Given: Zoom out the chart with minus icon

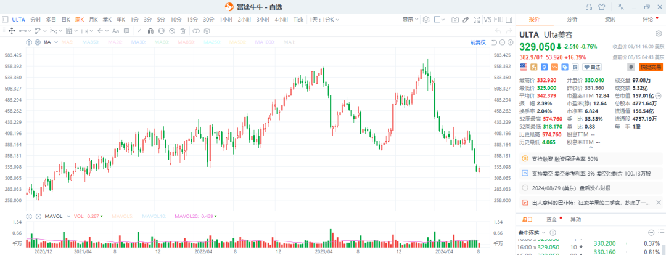Looking at the screenshot, I should point(502,42).
